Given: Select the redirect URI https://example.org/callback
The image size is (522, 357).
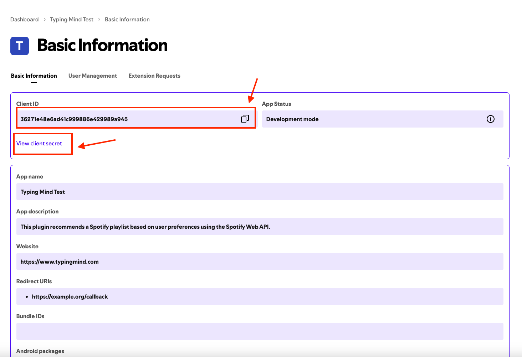Looking at the screenshot, I should coord(70,296).
